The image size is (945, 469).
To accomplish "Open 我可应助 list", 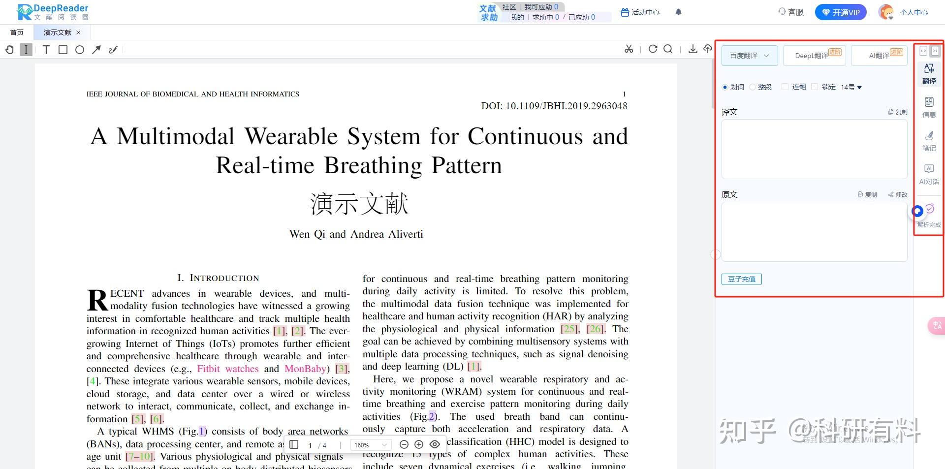I will 541,7.
